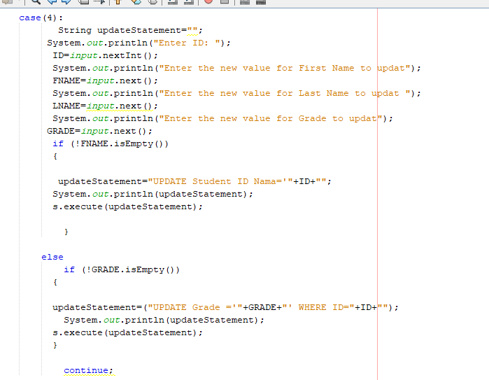
Task: Click the Comment lines toolbar icon
Action: (x=245, y=2)
